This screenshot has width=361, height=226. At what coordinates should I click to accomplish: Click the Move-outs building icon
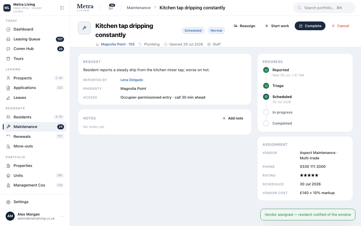8,146
